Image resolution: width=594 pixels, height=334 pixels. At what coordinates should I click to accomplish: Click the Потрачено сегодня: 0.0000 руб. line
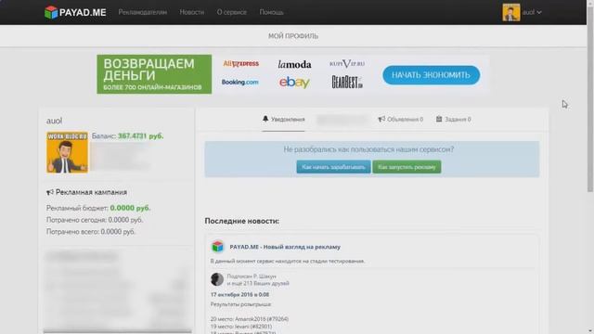click(x=95, y=220)
